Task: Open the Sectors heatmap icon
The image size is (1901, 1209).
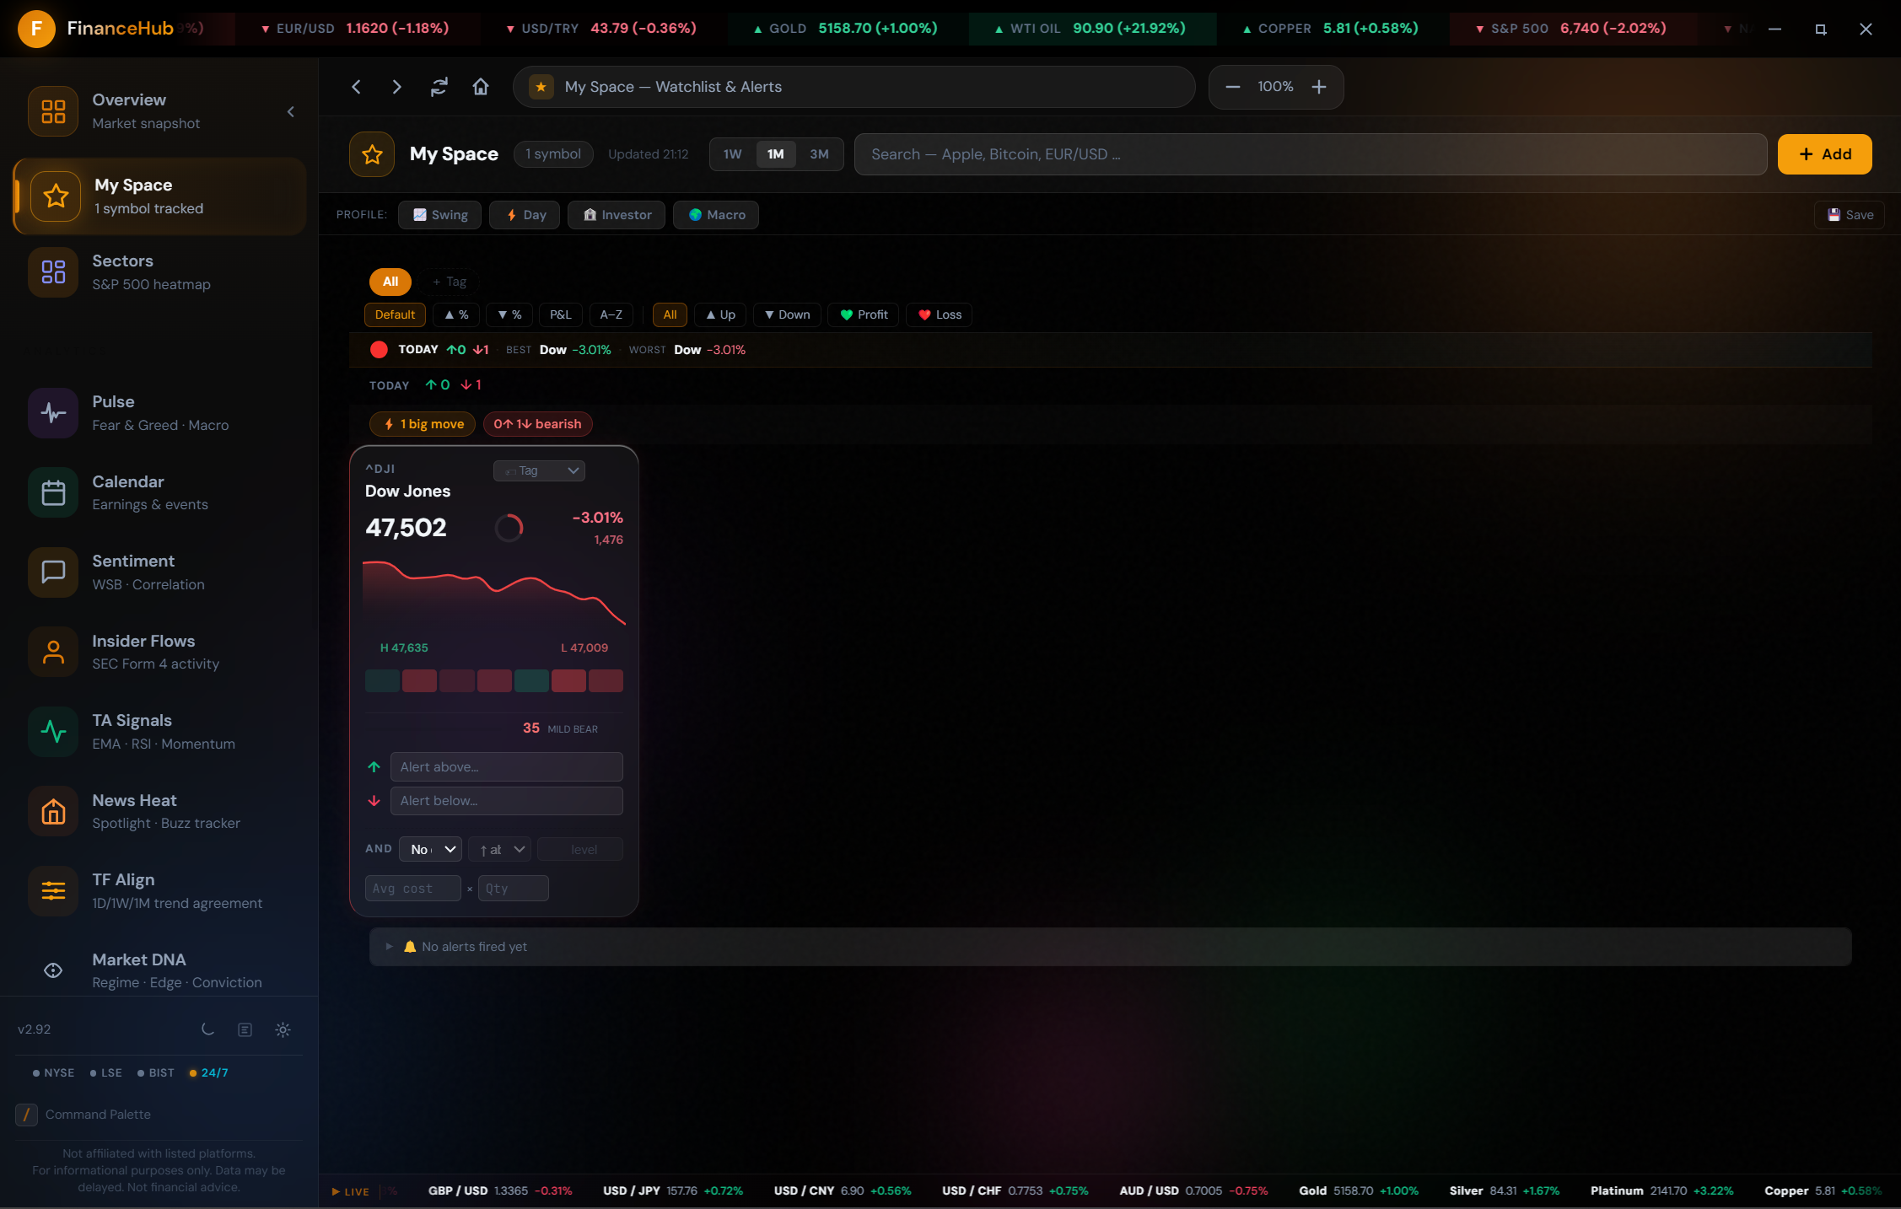Action: (x=53, y=271)
